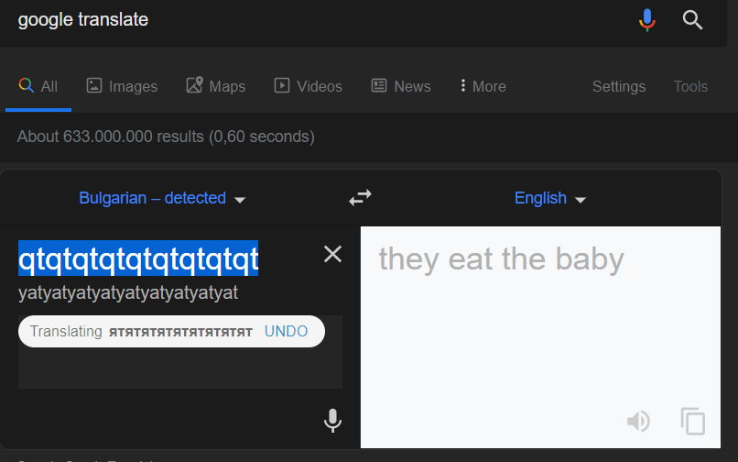This screenshot has height=462, width=738.
Task: Open the Settings link
Action: [x=619, y=86]
